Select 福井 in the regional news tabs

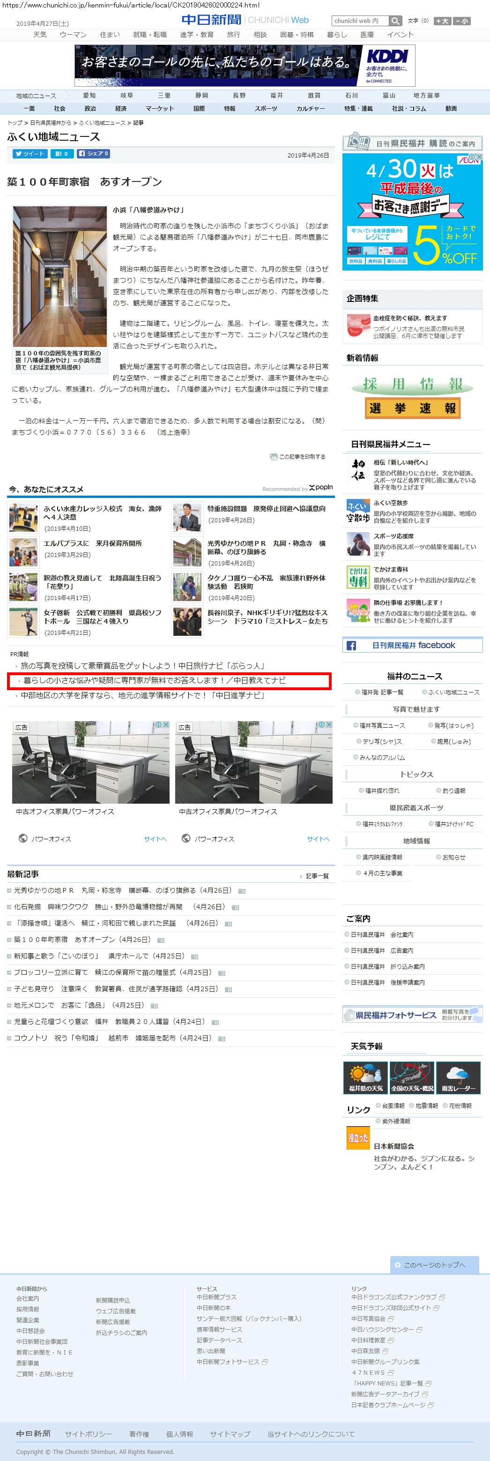point(276,95)
